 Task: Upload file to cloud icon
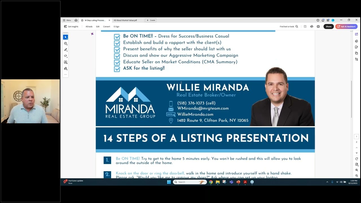click(312, 27)
